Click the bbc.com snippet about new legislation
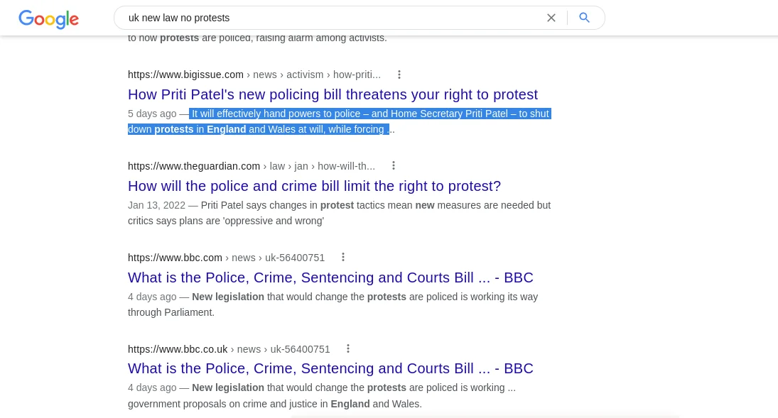 pyautogui.click(x=333, y=304)
